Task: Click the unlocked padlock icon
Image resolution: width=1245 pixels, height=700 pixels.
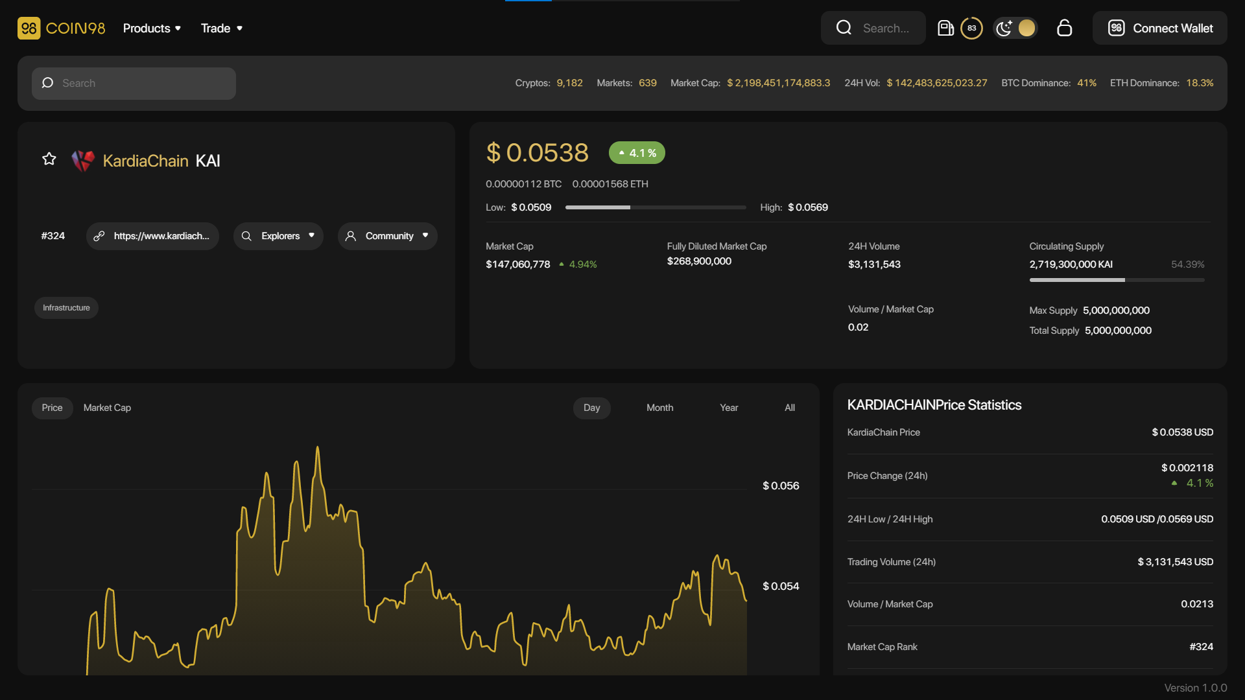Action: [1064, 28]
